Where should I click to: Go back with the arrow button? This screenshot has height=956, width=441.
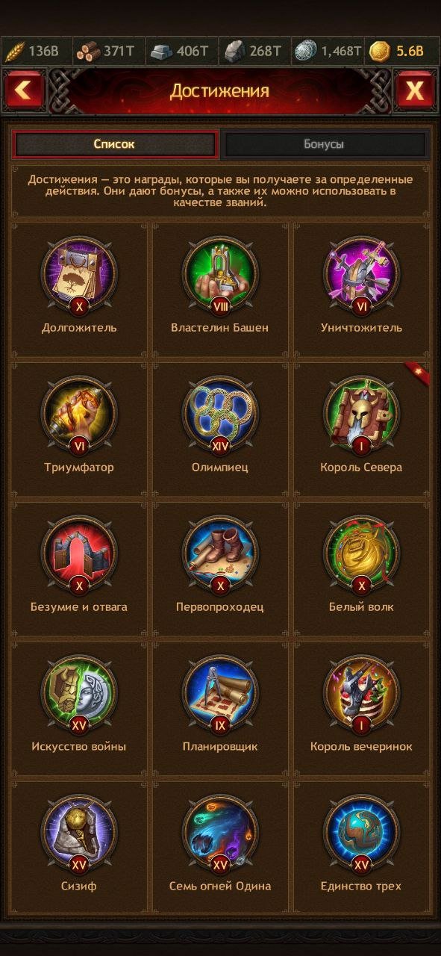(x=24, y=91)
